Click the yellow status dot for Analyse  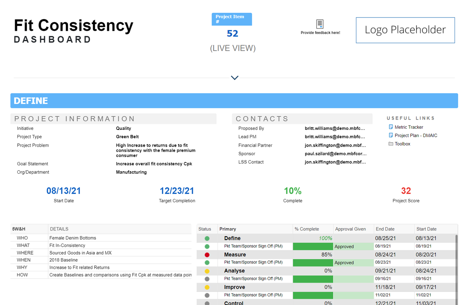click(207, 271)
